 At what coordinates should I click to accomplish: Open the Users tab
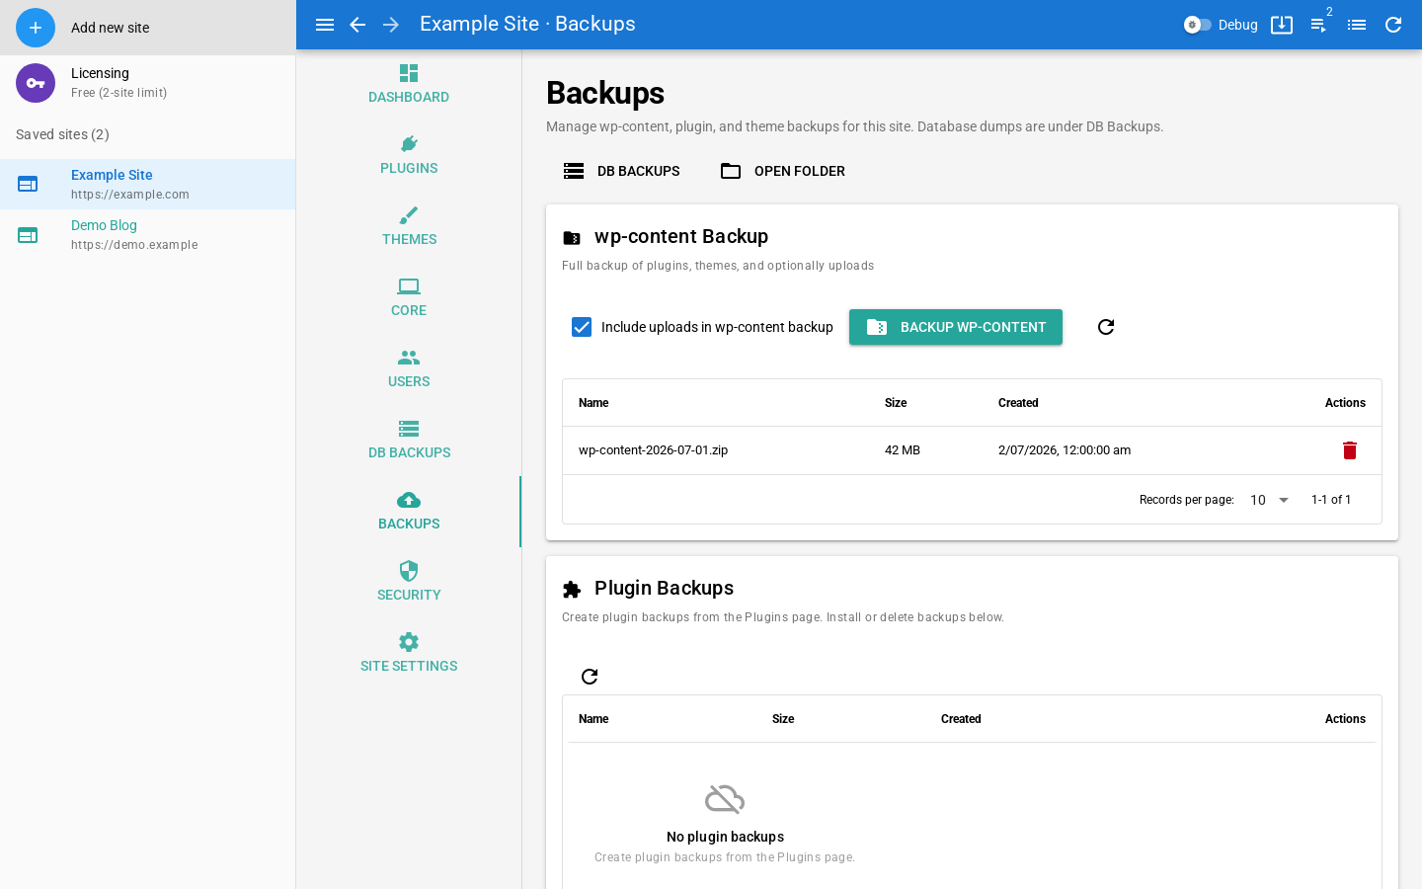(x=409, y=369)
